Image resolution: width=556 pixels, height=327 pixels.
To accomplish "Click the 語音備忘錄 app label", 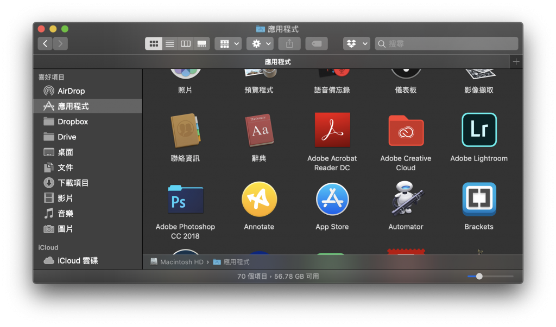I will click(332, 90).
